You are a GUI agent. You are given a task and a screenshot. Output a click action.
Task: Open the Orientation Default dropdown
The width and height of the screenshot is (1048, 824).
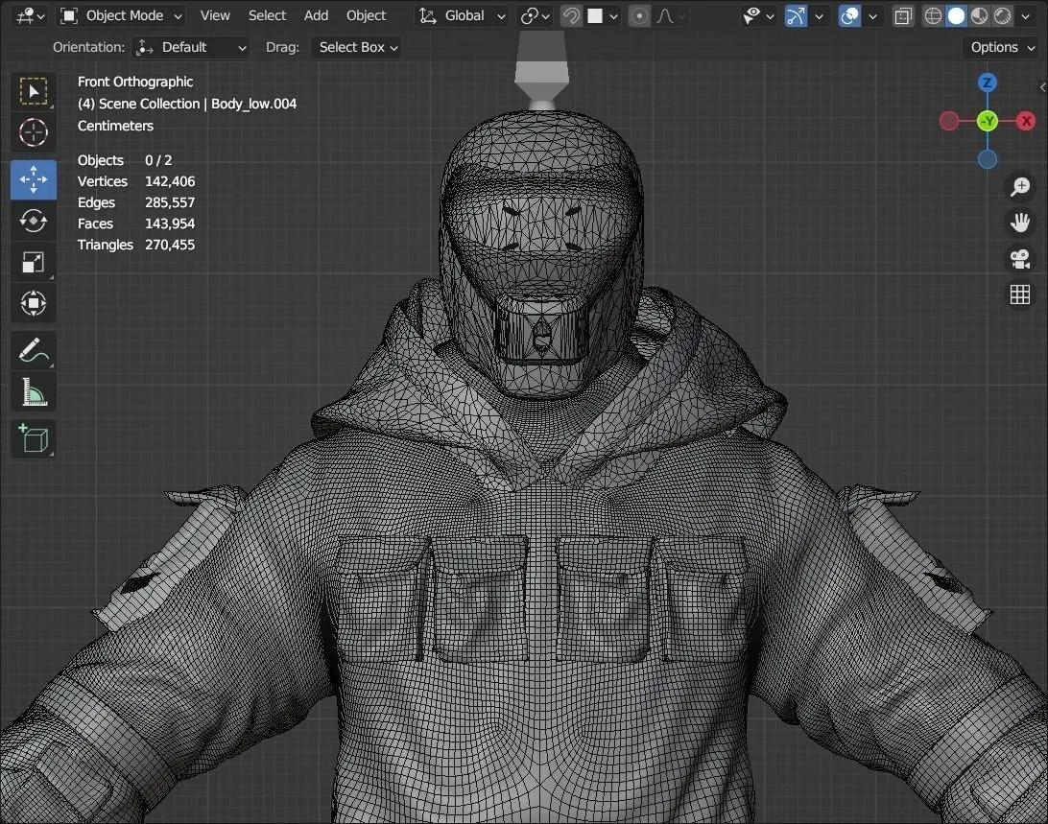click(190, 47)
